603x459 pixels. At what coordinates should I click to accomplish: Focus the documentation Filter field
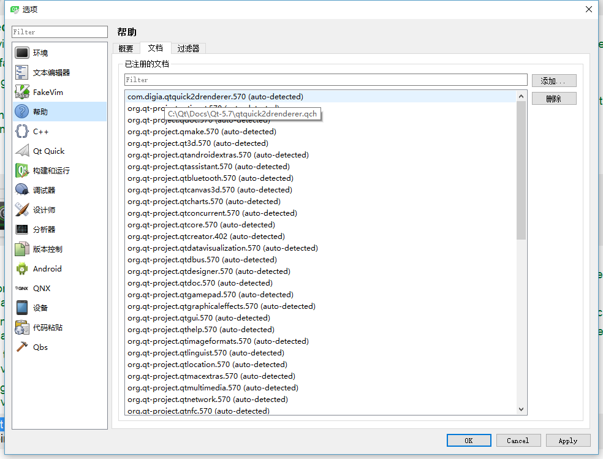click(x=325, y=80)
